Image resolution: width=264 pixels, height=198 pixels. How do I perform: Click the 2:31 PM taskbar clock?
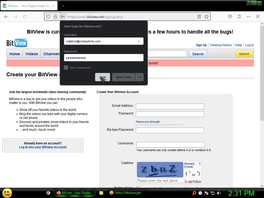[x=241, y=193]
